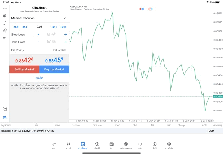Set the Take Profit value field
Image resolution: width=223 pixels, height=155 pixels.
coord(52,42)
